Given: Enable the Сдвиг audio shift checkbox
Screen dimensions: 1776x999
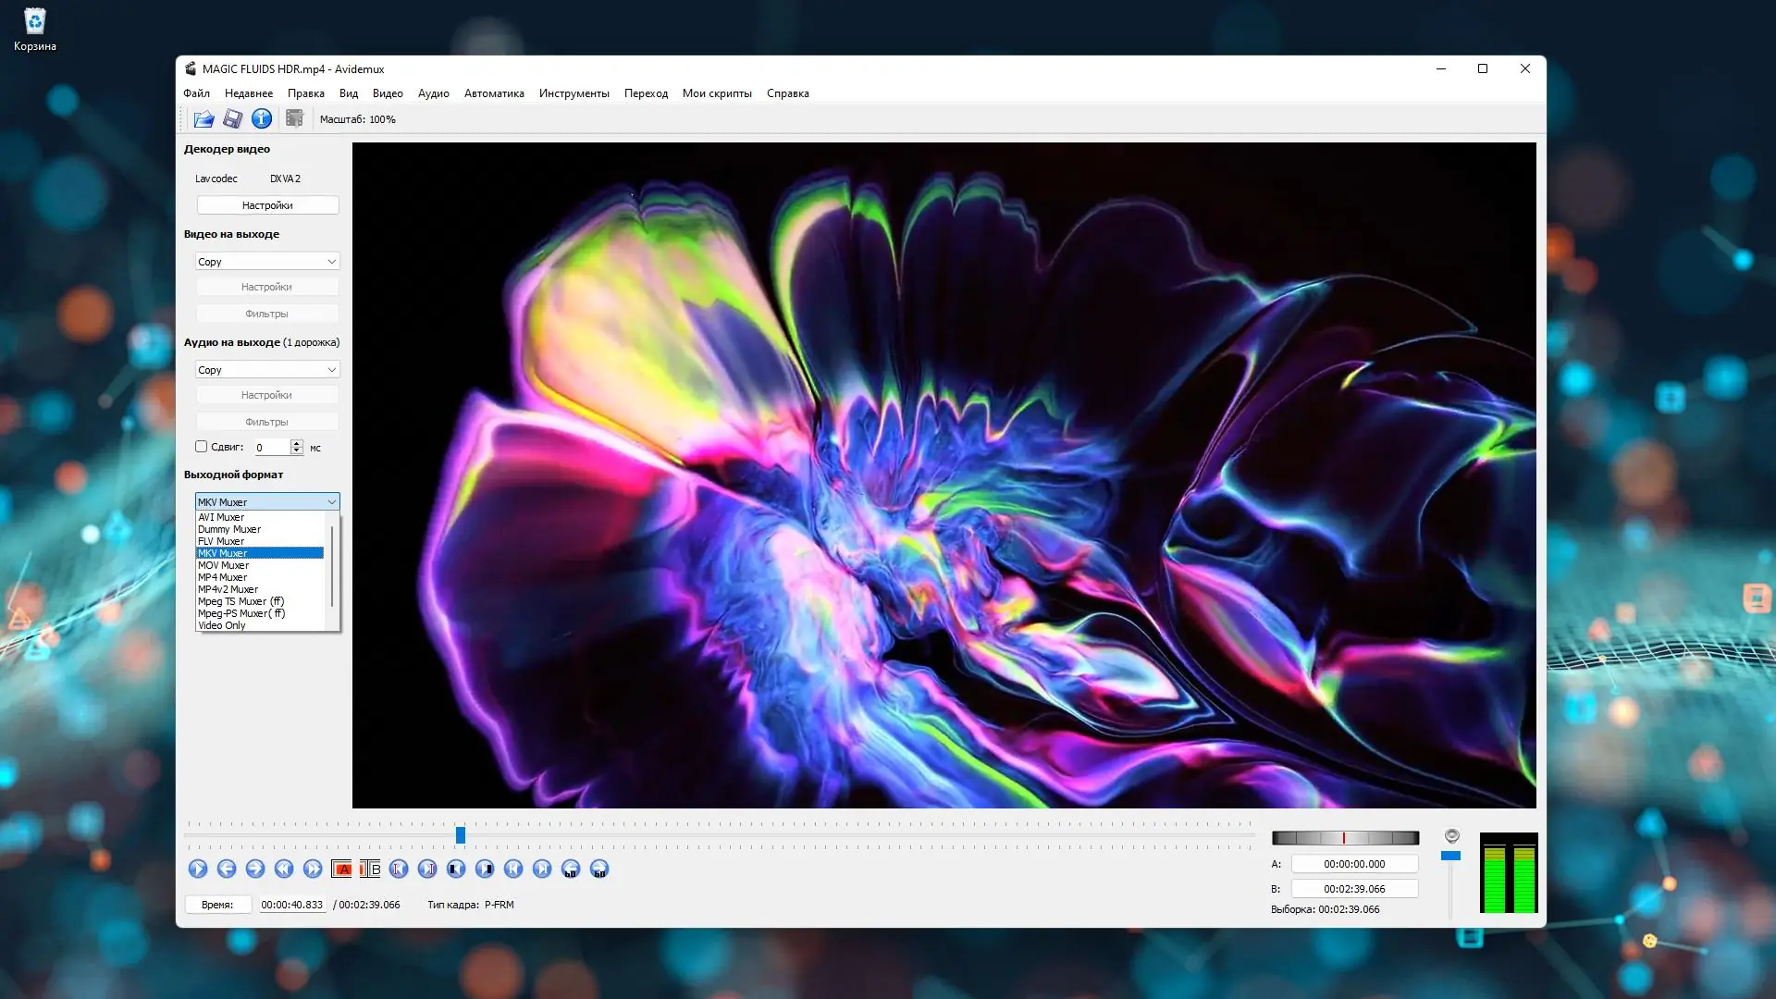Looking at the screenshot, I should click(x=202, y=447).
